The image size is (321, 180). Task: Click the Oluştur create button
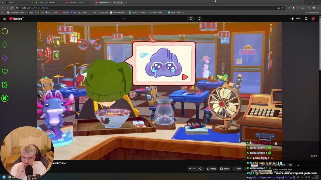[296, 18]
